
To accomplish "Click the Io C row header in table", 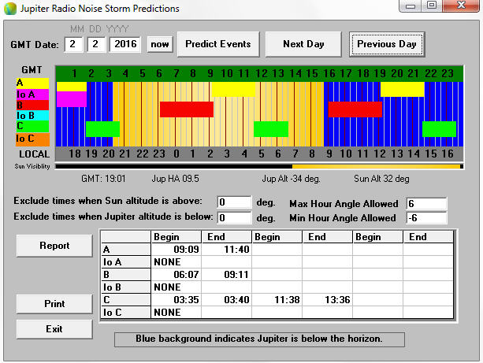I will click(126, 313).
